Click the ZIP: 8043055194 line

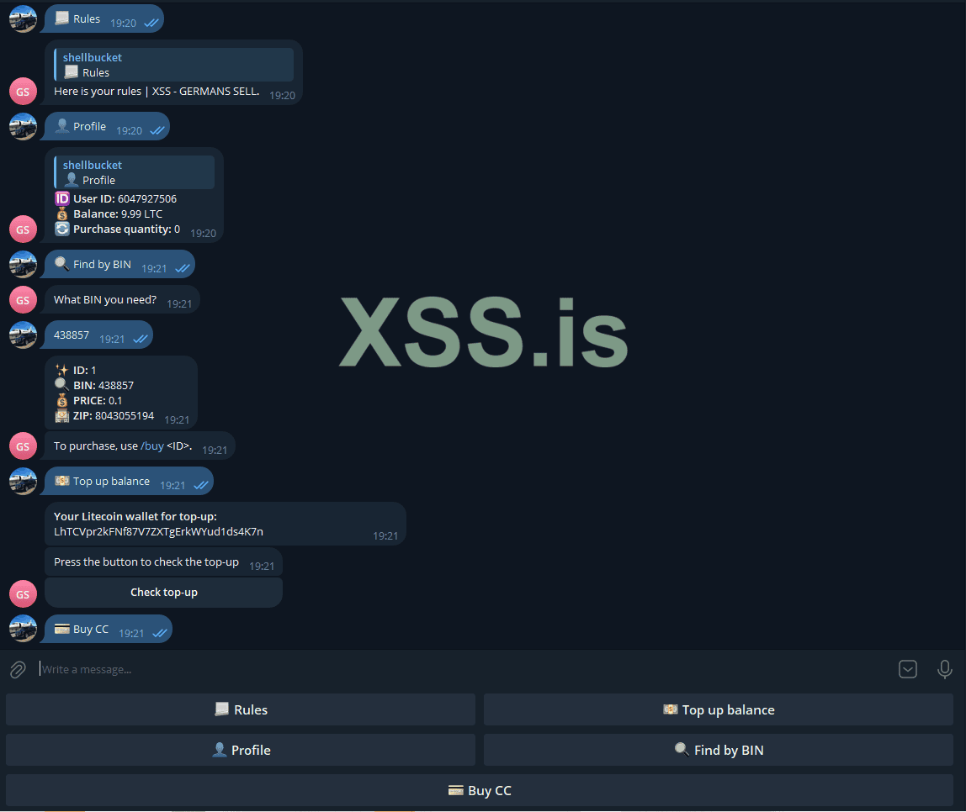coord(104,415)
